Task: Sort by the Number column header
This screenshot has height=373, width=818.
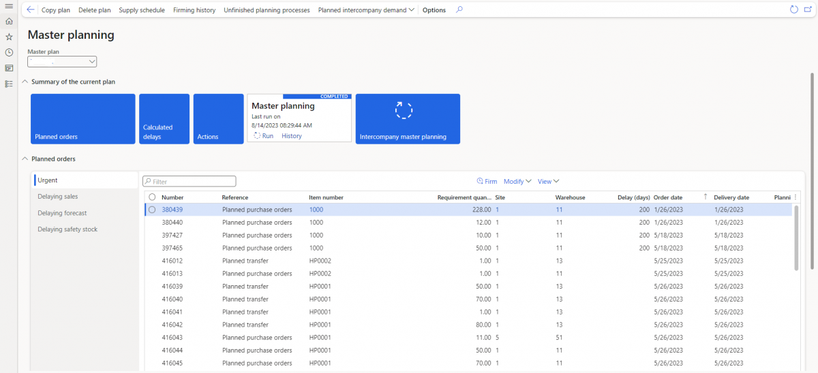Action: point(172,197)
